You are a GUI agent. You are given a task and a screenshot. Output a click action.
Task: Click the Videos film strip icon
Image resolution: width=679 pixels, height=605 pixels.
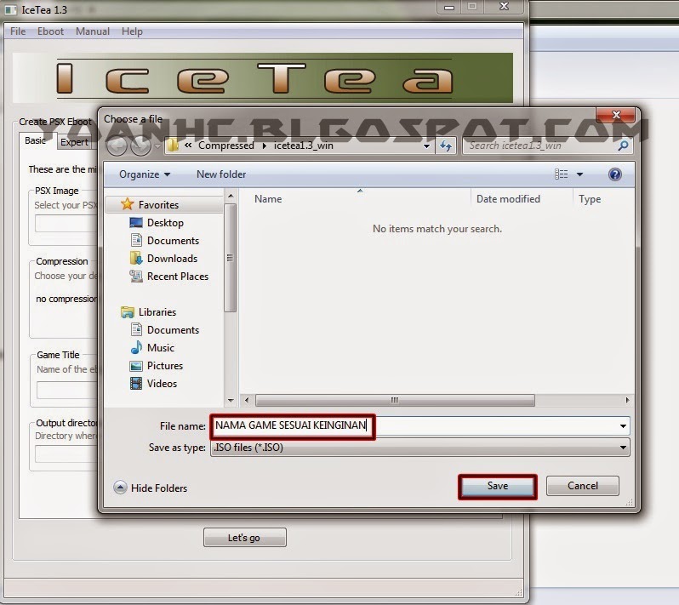[136, 383]
